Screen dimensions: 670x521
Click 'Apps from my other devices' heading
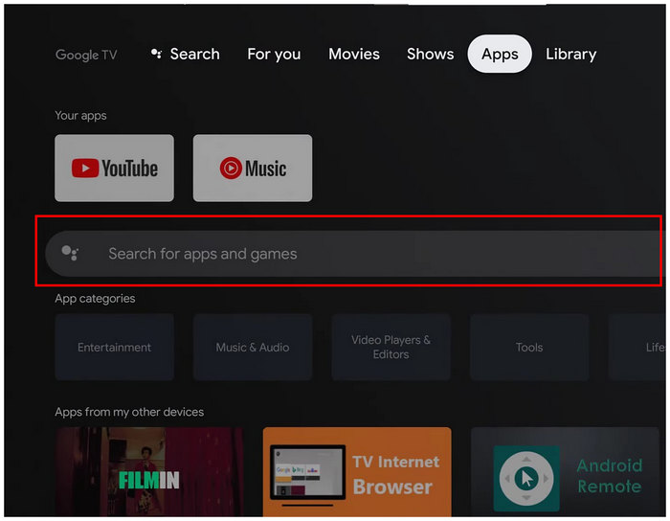[129, 412]
